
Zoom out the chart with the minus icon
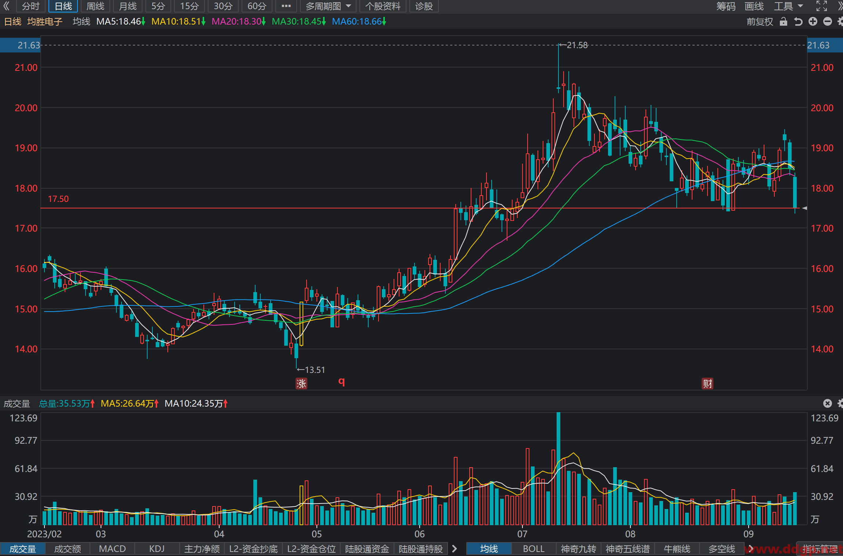pos(828,22)
